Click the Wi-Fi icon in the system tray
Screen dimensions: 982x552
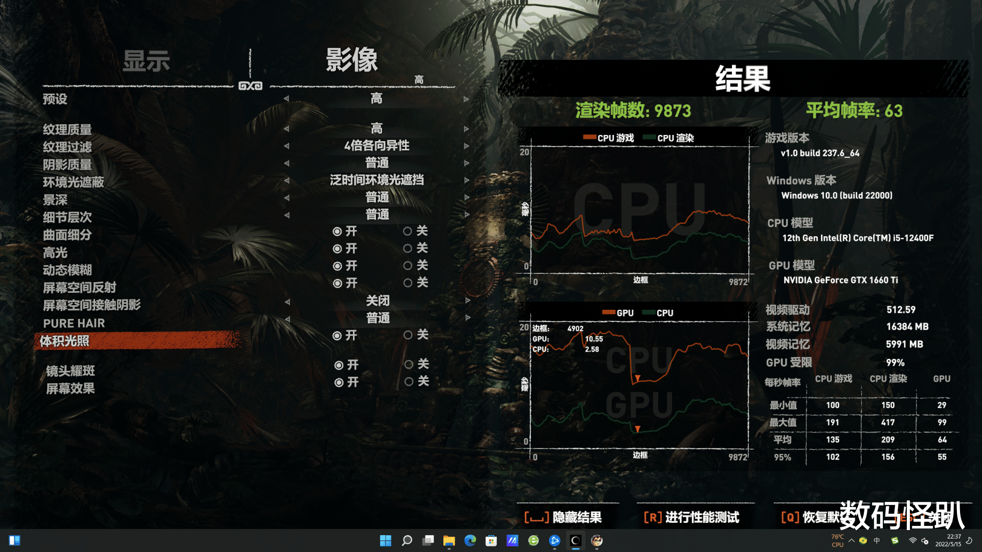(x=913, y=541)
